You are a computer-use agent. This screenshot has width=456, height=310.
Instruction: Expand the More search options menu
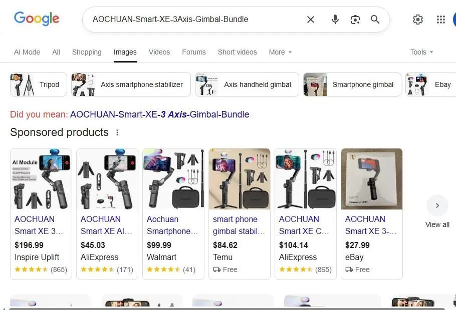click(x=280, y=52)
